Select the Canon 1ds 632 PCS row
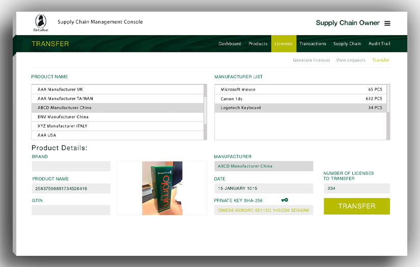Viewport: 420px width, 267px height. 300,99
